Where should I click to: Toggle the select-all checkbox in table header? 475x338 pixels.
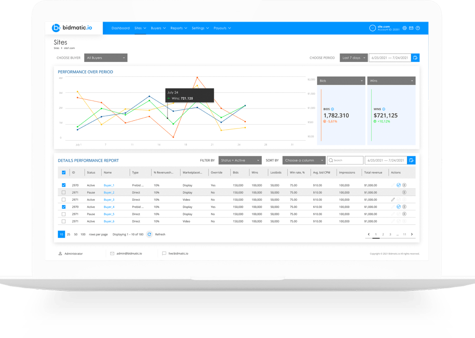pyautogui.click(x=64, y=173)
